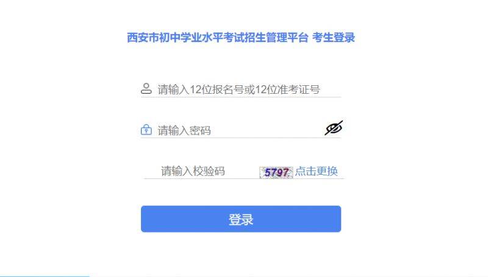Toggle password visibility with the crossed-eye icon

click(x=334, y=128)
